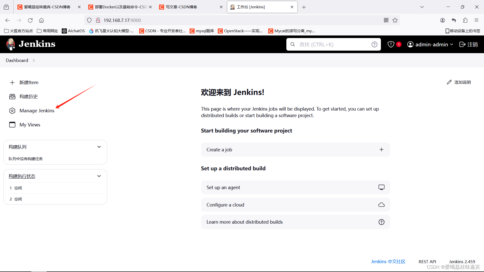Open 构建历史 in the sidebar
Viewport: 484px width, 272px height.
(x=23, y=96)
